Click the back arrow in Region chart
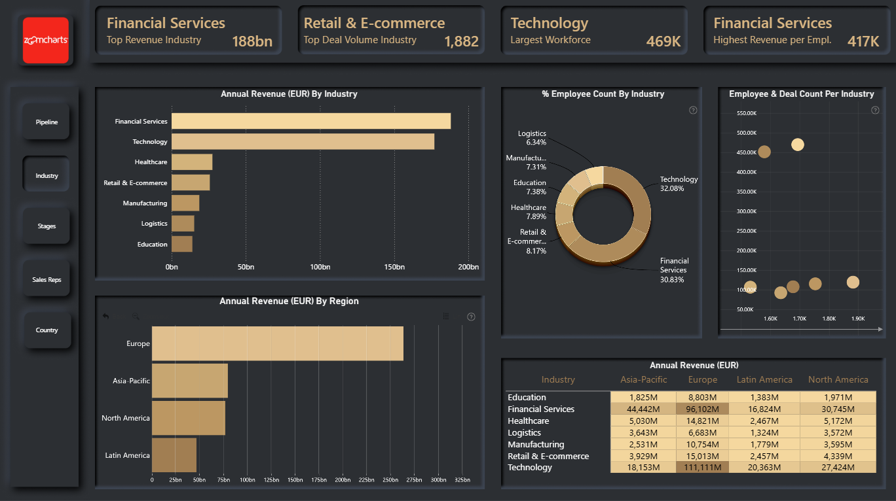Screen dimensions: 896x501 click(106, 317)
